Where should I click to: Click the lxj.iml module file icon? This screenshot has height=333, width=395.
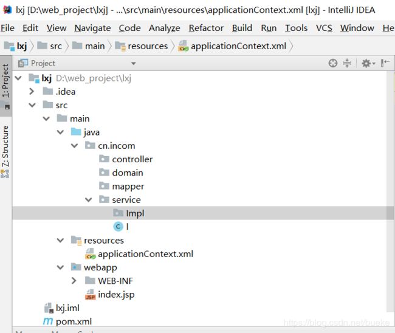click(49, 308)
